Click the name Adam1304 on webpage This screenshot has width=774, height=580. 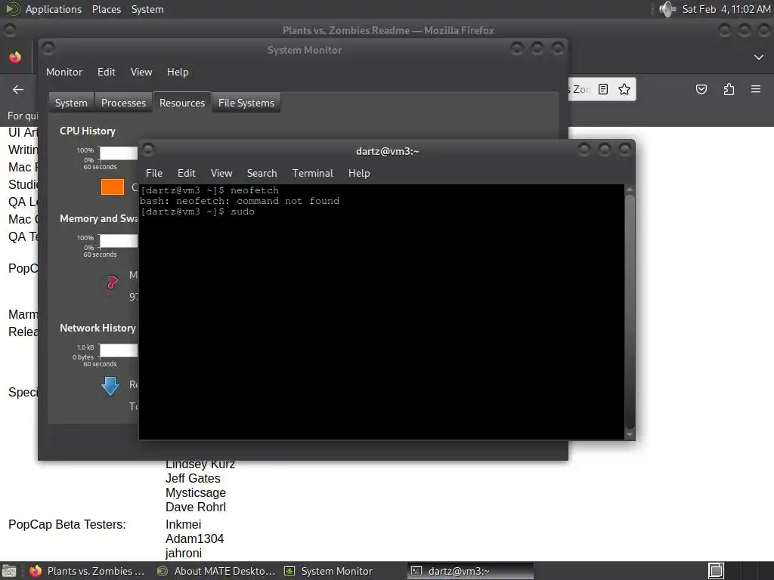(194, 538)
